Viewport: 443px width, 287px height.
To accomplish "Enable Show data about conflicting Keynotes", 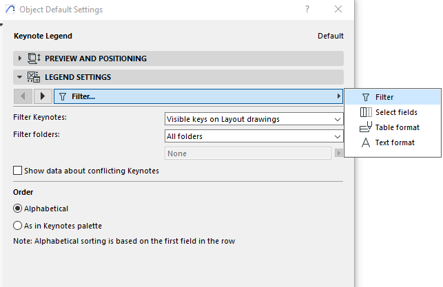I will click(x=18, y=170).
